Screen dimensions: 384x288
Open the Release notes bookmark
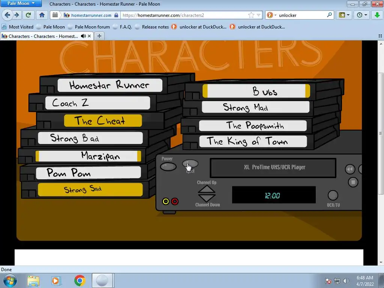pyautogui.click(x=151, y=27)
